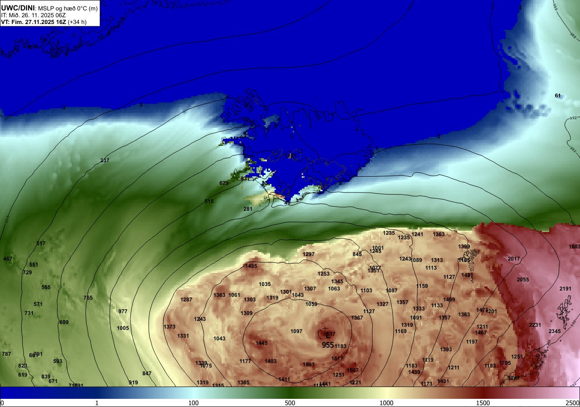Click the height value 571

(38, 304)
